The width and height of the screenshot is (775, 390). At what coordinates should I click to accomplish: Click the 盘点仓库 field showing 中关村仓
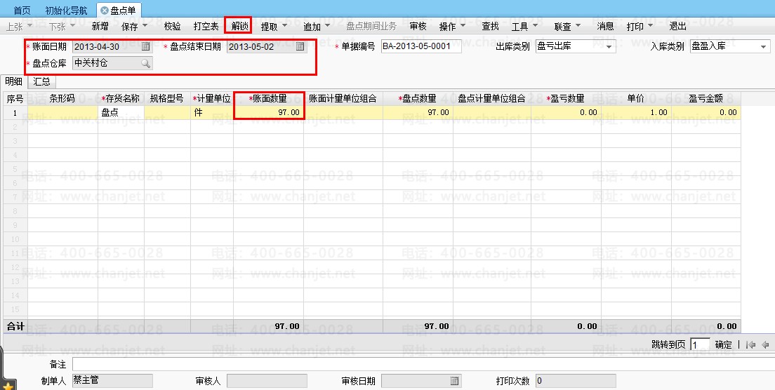112,63
